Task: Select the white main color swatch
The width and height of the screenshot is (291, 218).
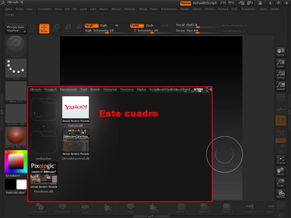Action: coord(21,184)
